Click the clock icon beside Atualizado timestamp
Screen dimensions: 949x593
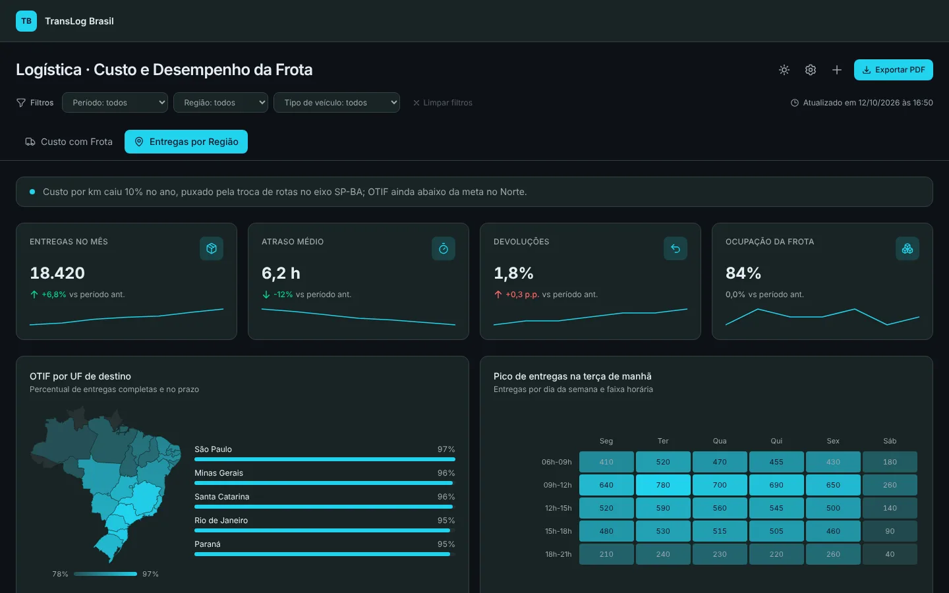[795, 103]
